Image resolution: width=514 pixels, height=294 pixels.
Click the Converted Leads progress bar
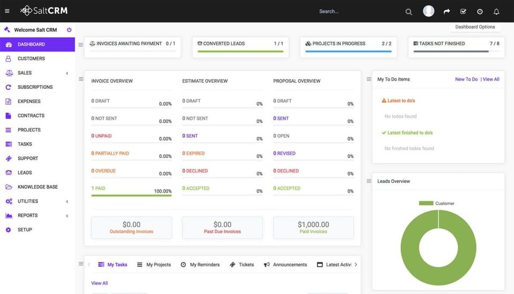click(240, 51)
